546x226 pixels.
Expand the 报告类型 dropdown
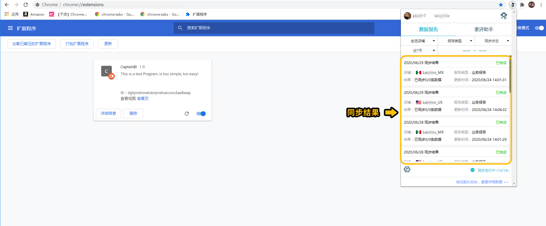456,41
